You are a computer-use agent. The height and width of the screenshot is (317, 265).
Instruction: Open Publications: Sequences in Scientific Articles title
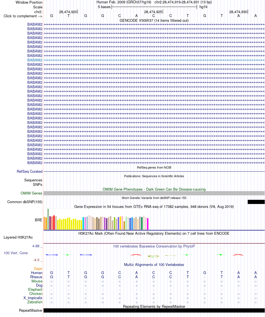click(x=154, y=176)
